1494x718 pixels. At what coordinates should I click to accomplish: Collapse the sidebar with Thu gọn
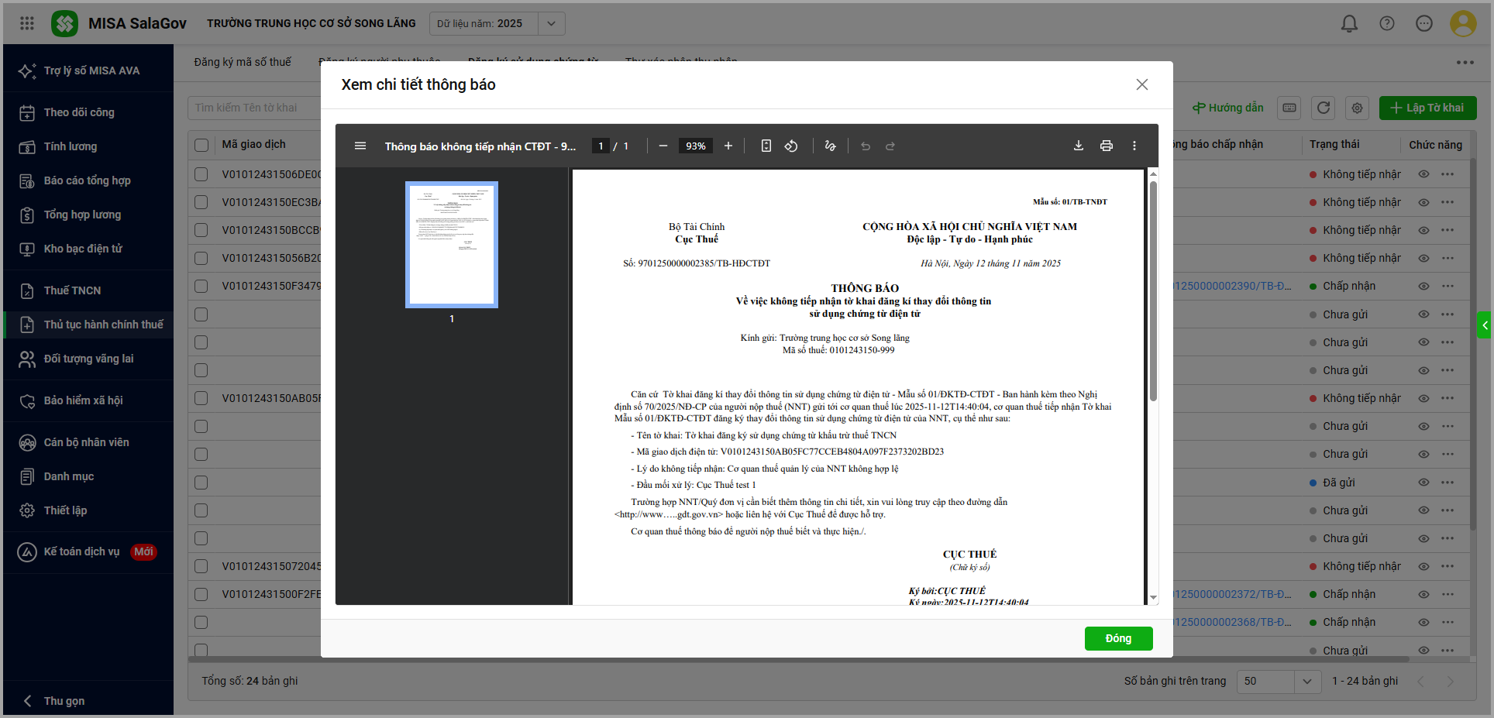(64, 700)
